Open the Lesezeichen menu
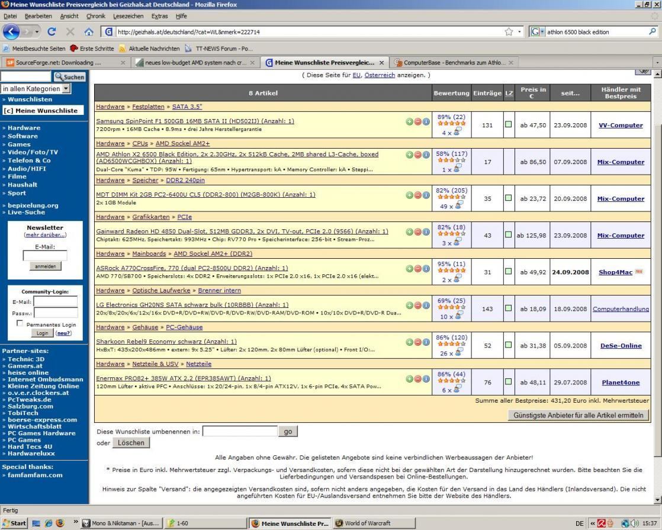Screen dimensions: 662x530 (x=128, y=16)
